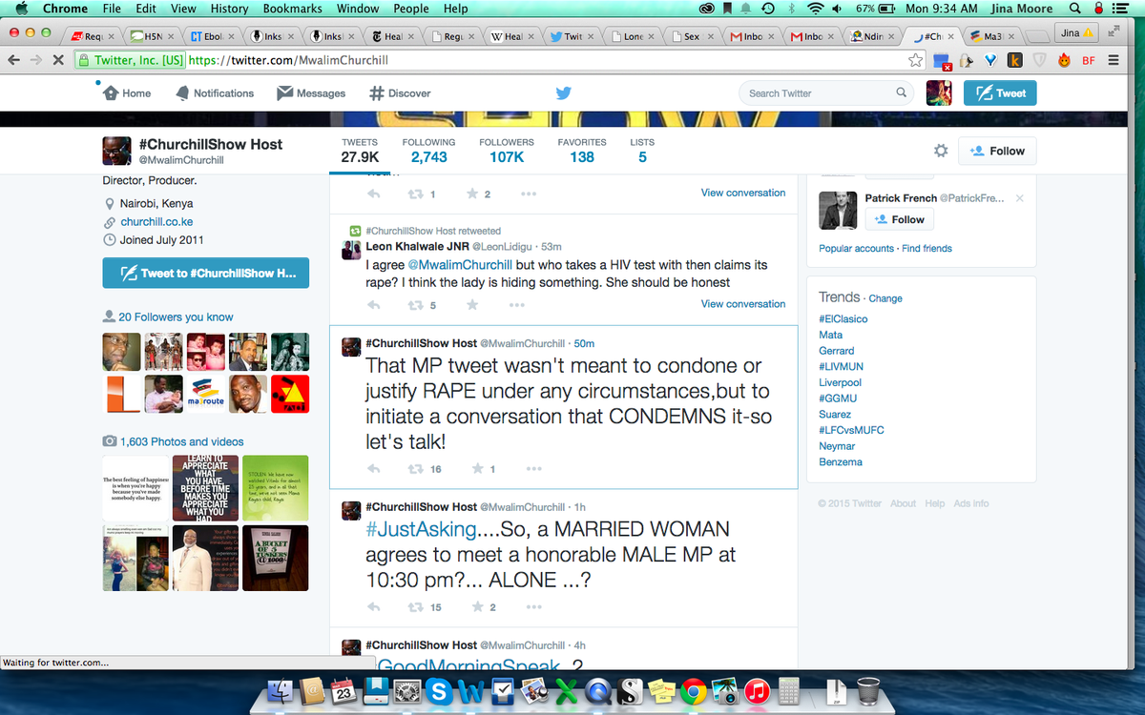Image resolution: width=1145 pixels, height=715 pixels.
Task: Click the Twitter bird logo in the top bar
Action: point(563,93)
